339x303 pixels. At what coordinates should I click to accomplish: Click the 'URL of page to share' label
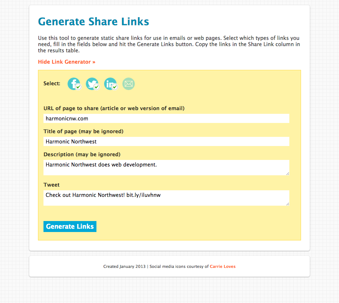point(114,108)
